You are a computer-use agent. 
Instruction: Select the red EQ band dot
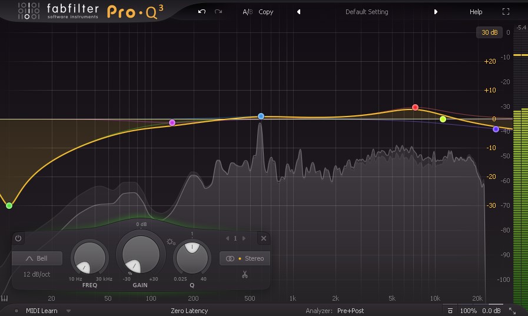pyautogui.click(x=415, y=107)
